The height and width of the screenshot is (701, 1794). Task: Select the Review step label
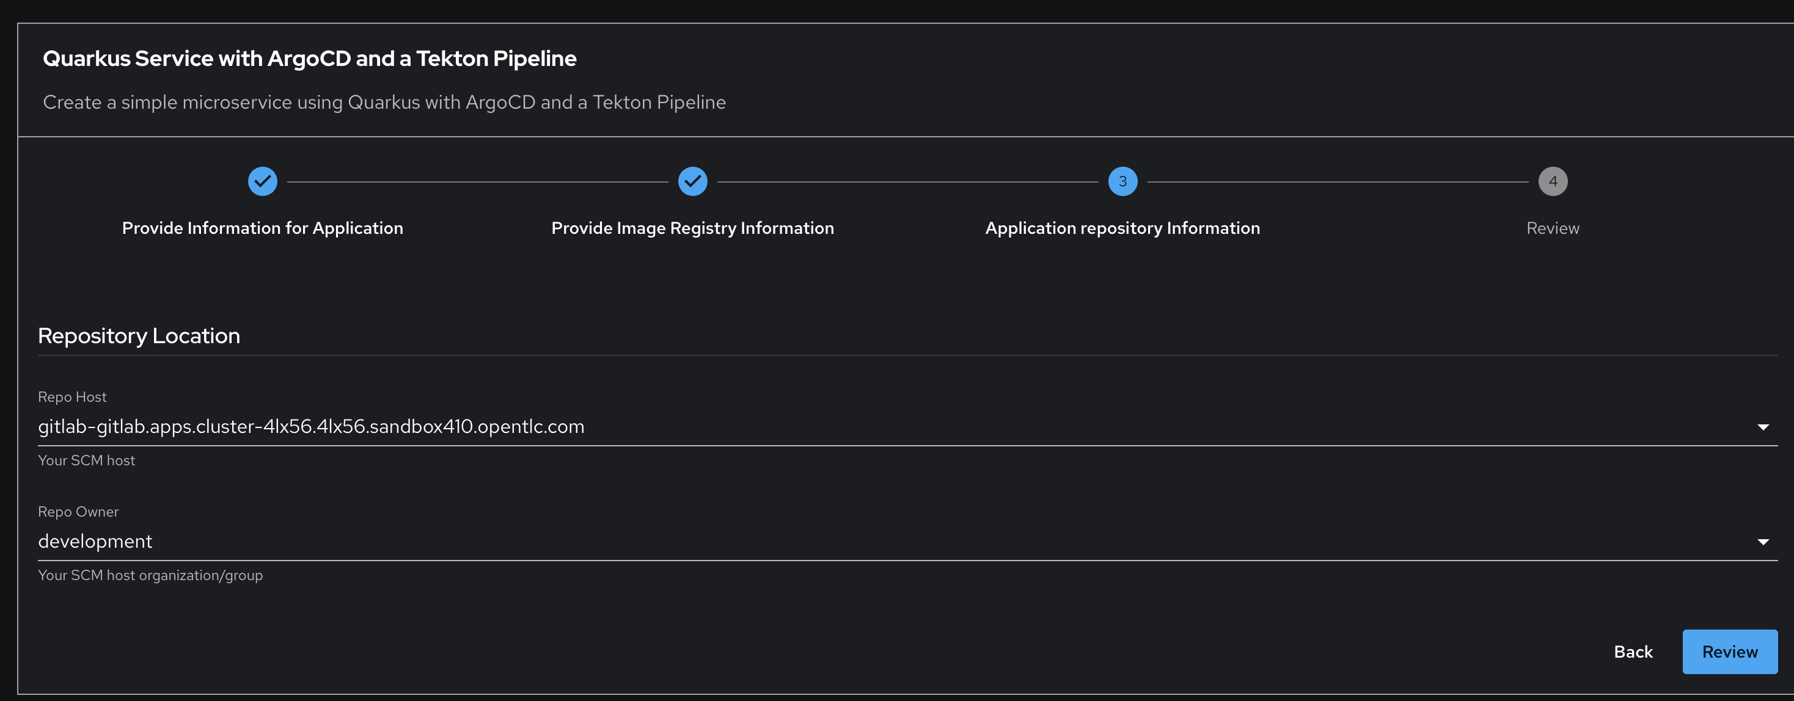tap(1553, 228)
